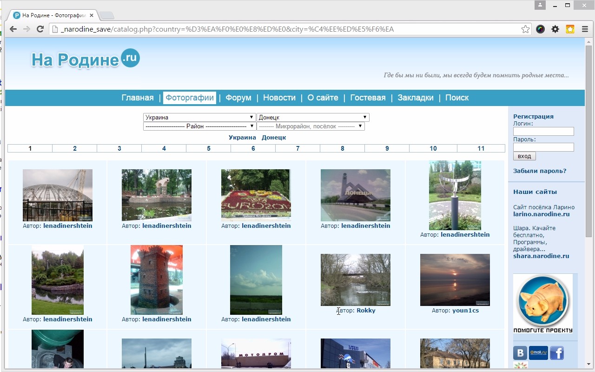595x372 pixels.
Task: Open the Донецк sign photo thumbnail
Action: (x=356, y=195)
